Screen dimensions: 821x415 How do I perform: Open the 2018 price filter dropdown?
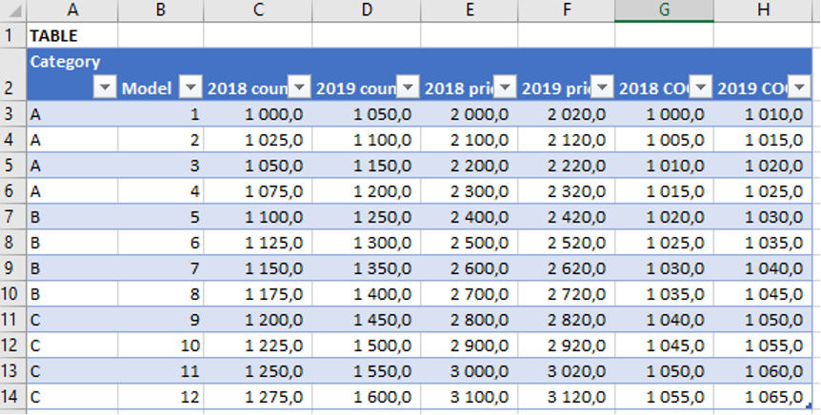(x=506, y=88)
